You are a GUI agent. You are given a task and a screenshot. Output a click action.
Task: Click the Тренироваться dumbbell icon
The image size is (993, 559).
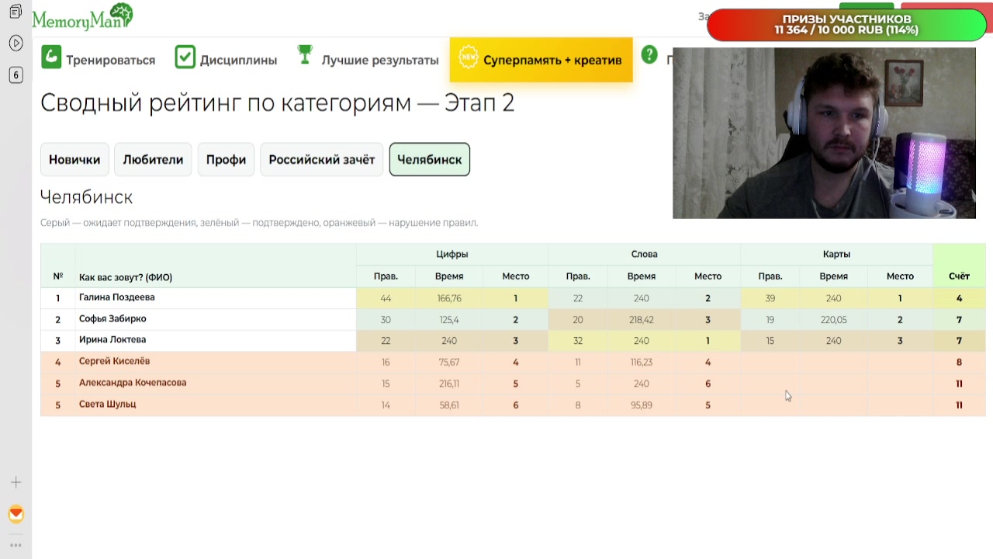tap(50, 57)
